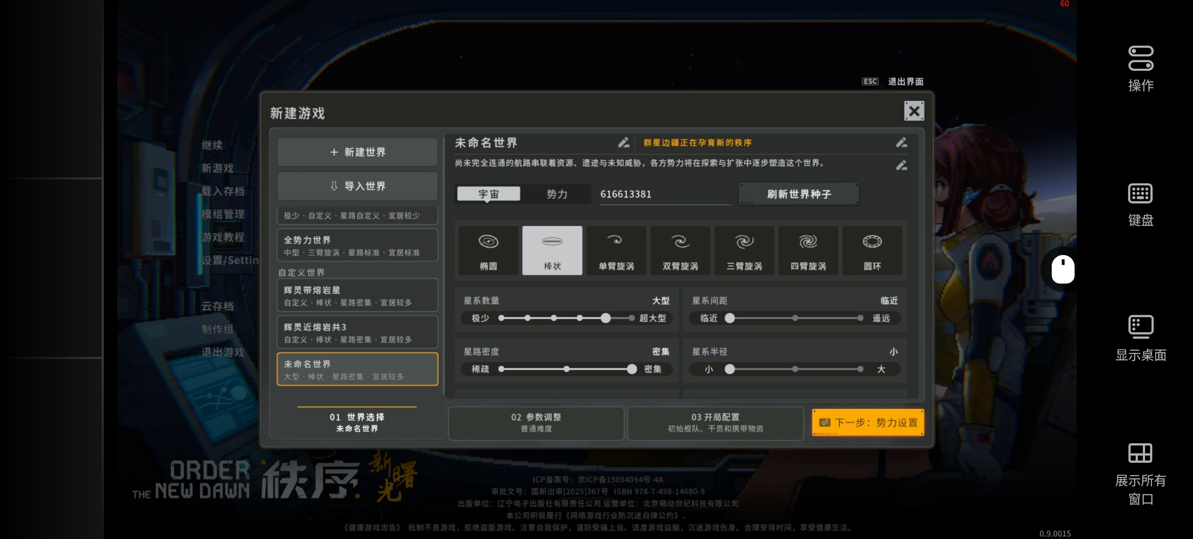The height and width of the screenshot is (539, 1193).
Task: Select the preset row 极少 · 自定义
Action: coord(357,215)
